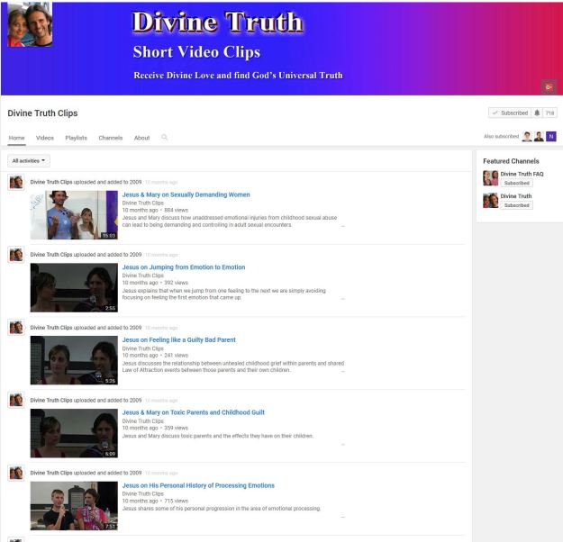
Task: Toggle Subscribed under Divine Truth channel
Action: [x=517, y=205]
